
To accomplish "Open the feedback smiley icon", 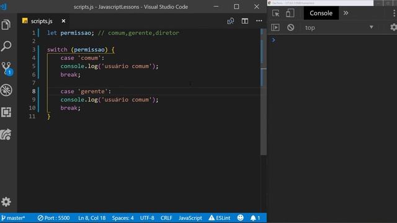I will coord(241,217).
